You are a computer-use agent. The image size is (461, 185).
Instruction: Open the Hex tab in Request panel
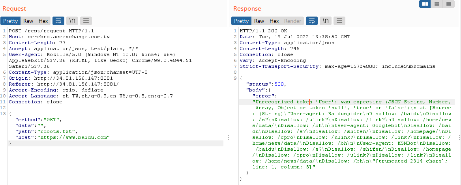pyautogui.click(x=43, y=21)
